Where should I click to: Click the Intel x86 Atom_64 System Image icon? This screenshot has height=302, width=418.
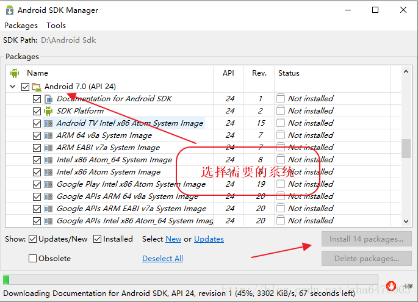[x=48, y=160]
